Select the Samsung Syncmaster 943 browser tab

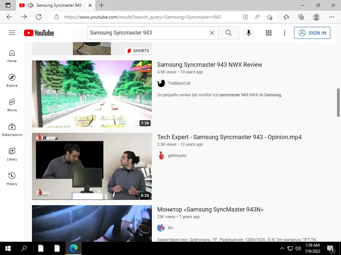tap(56, 5)
